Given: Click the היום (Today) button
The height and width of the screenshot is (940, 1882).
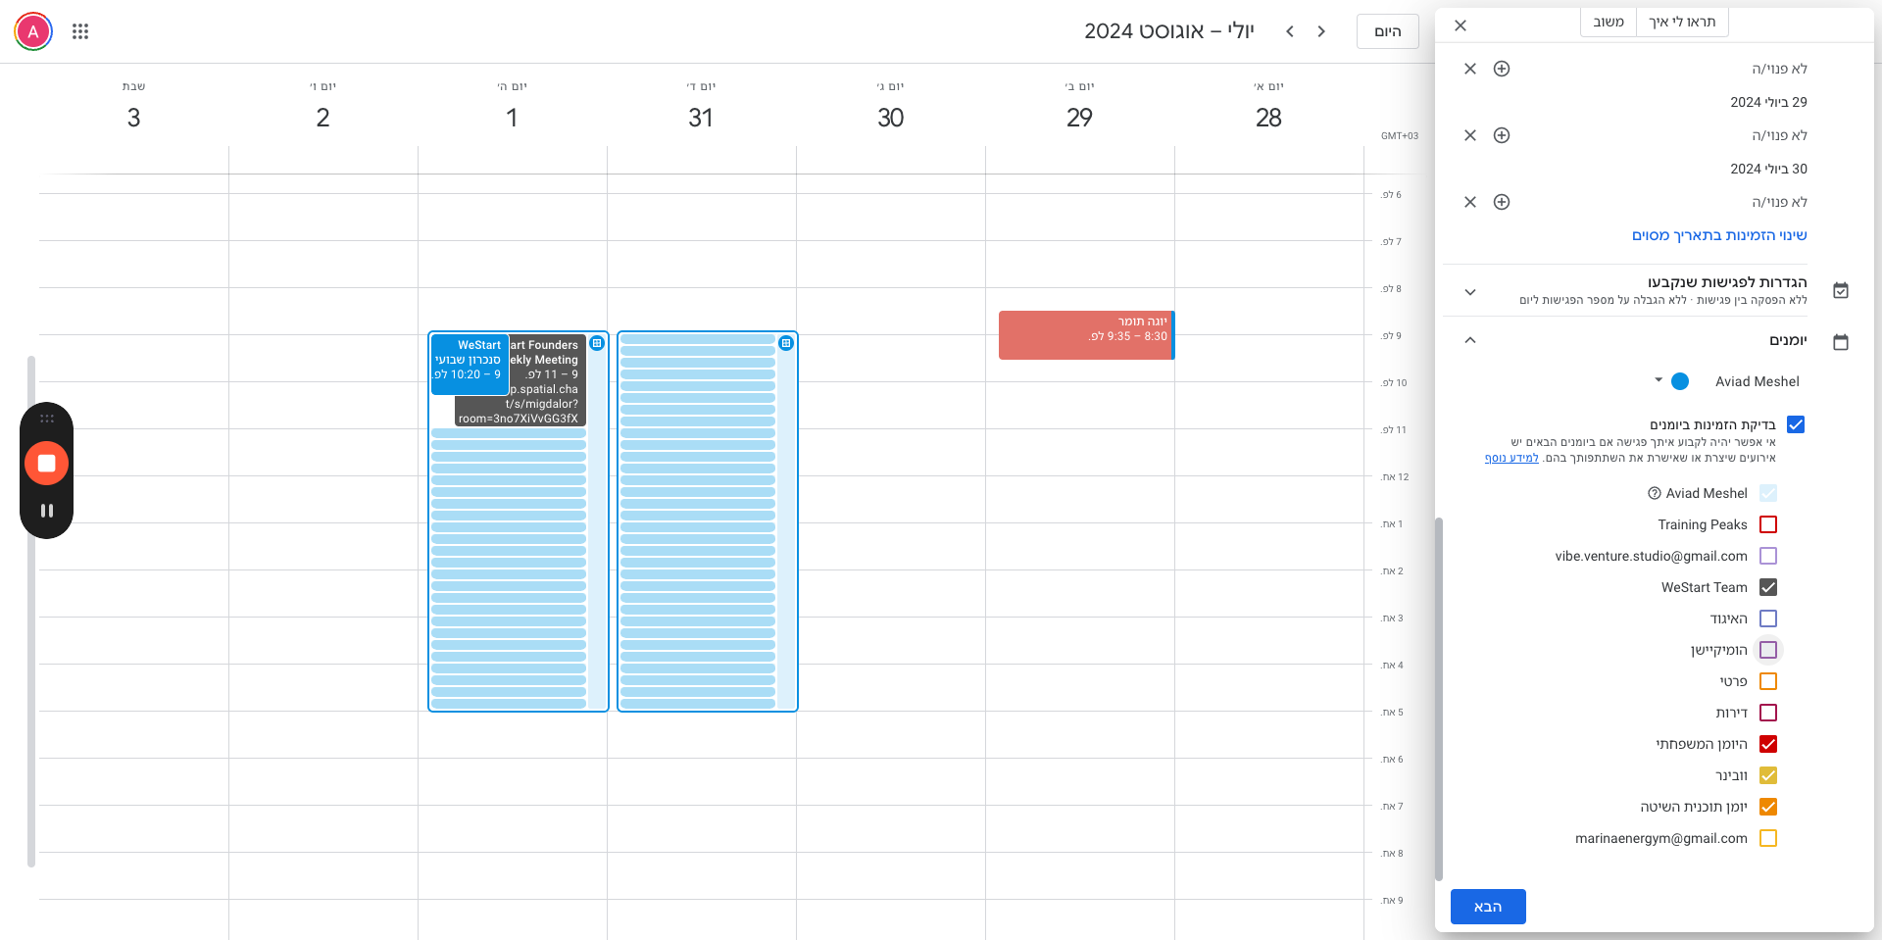Looking at the screenshot, I should [x=1388, y=31].
